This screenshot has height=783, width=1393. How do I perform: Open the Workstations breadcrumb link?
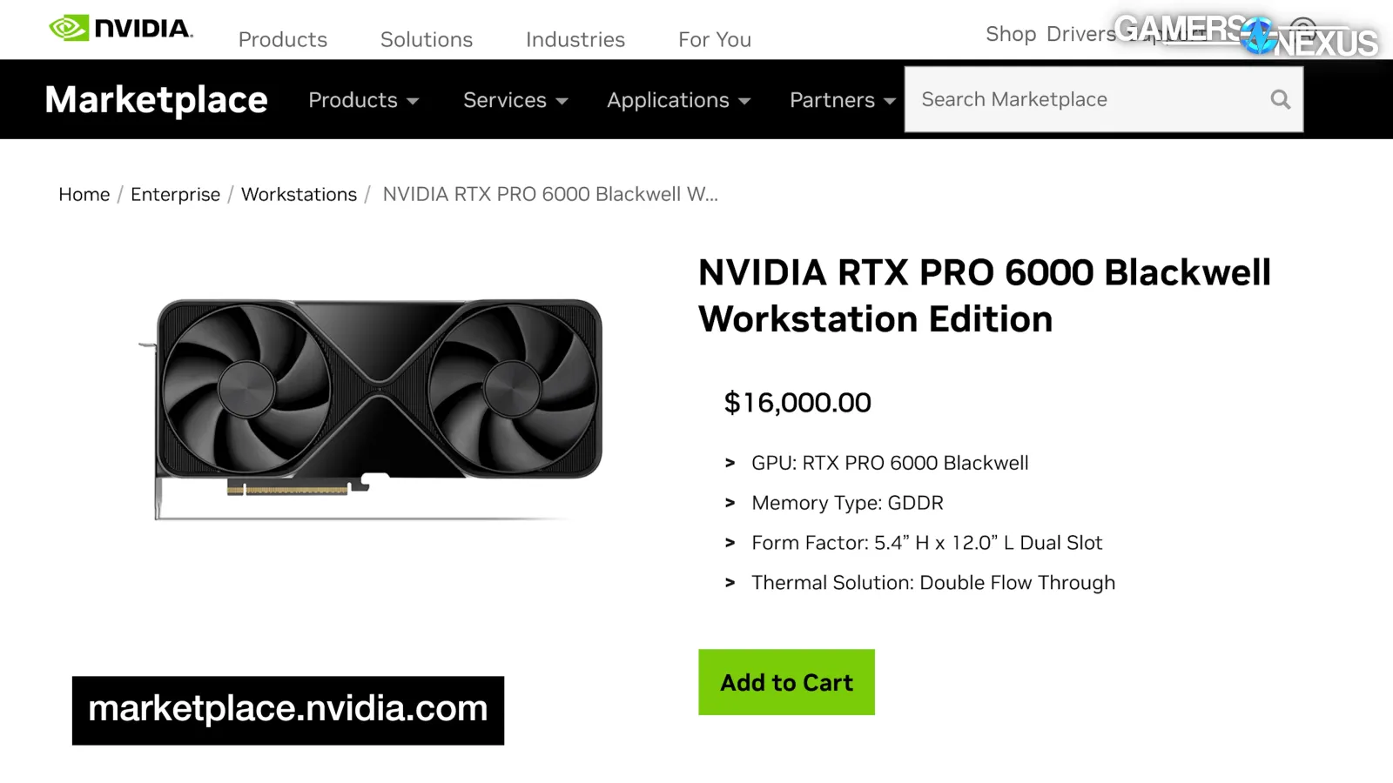coord(299,194)
